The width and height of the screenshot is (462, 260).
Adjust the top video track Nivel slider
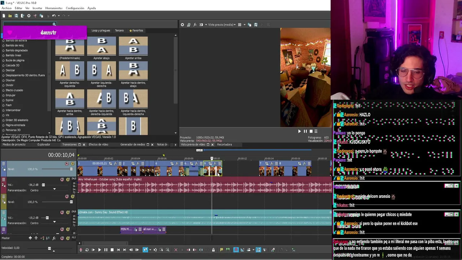click(71, 169)
